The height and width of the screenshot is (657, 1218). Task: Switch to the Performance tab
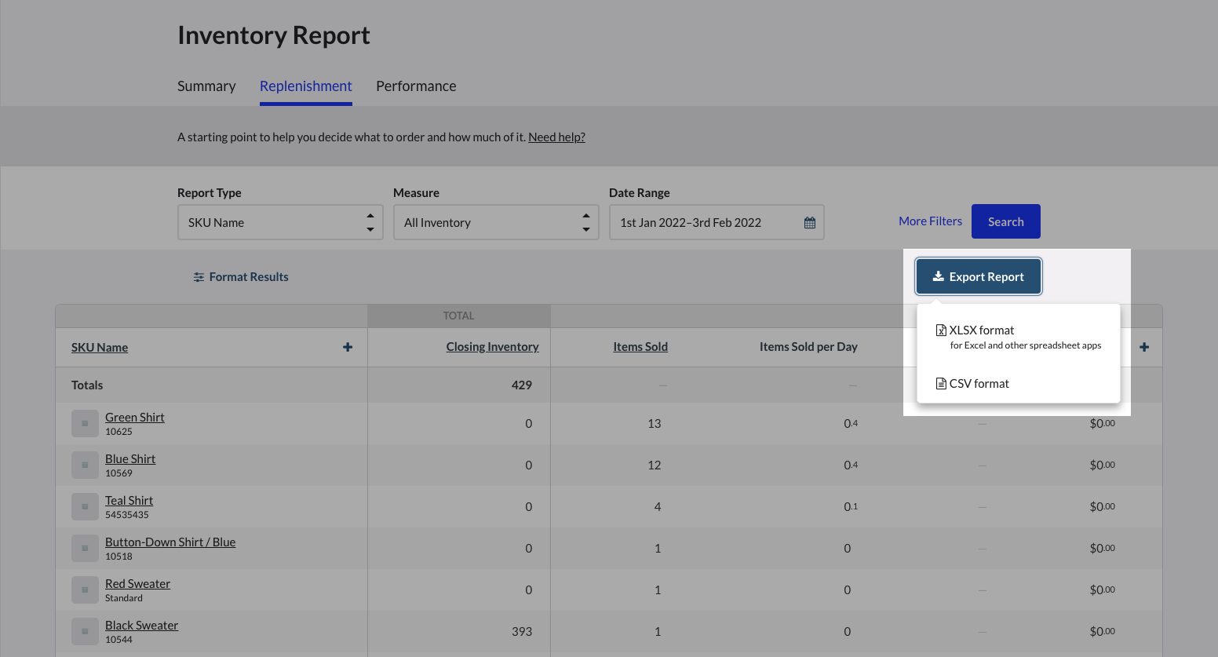(416, 86)
